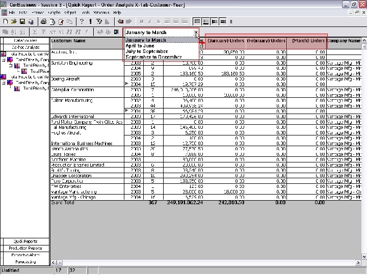
Task: Click the filter funnel toolbar icon
Action: pyautogui.click(x=99, y=22)
